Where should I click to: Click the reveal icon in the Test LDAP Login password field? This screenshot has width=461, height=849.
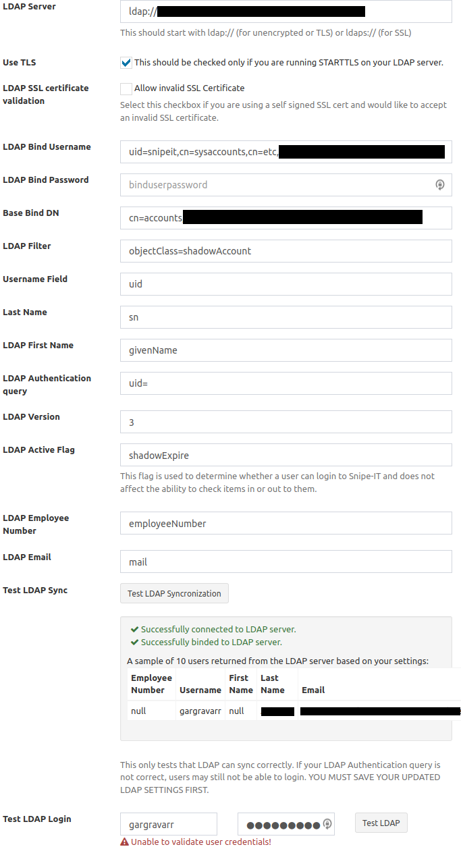point(325,823)
